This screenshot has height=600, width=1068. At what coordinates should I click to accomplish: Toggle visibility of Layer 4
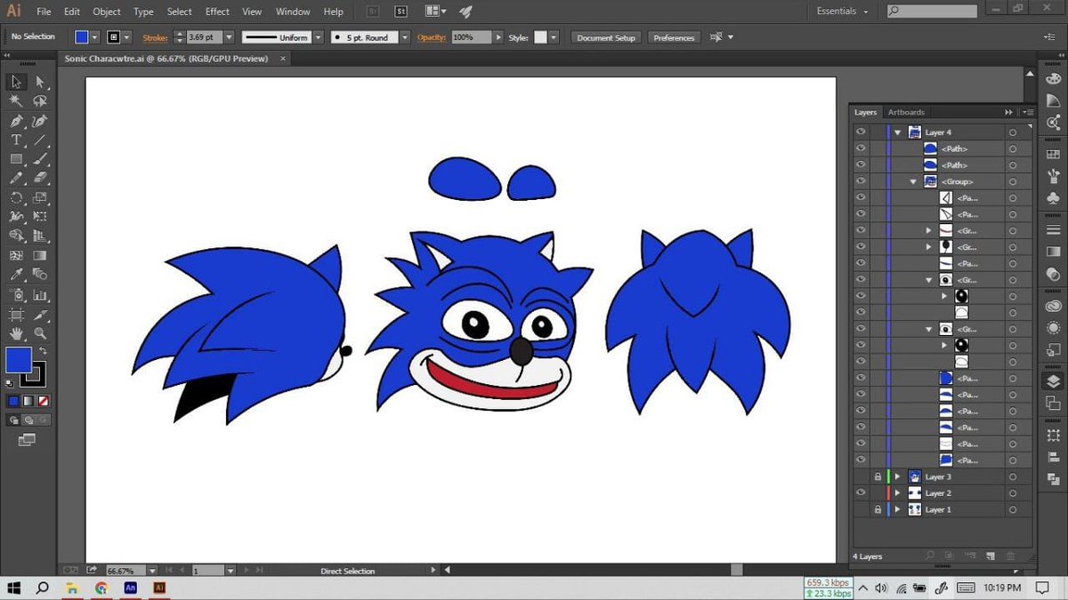860,132
